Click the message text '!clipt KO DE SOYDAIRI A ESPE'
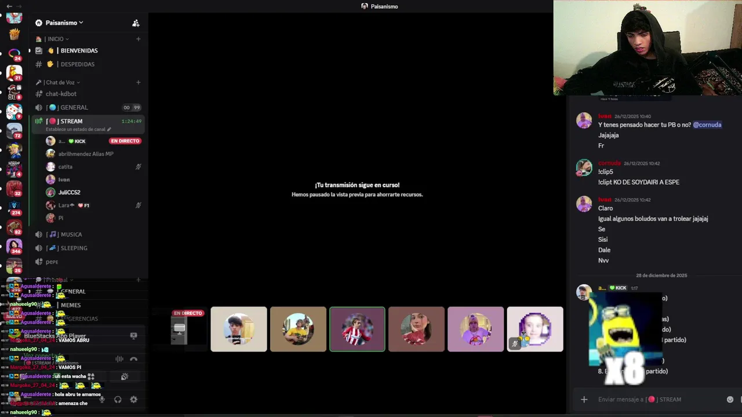The height and width of the screenshot is (417, 742). (x=639, y=182)
